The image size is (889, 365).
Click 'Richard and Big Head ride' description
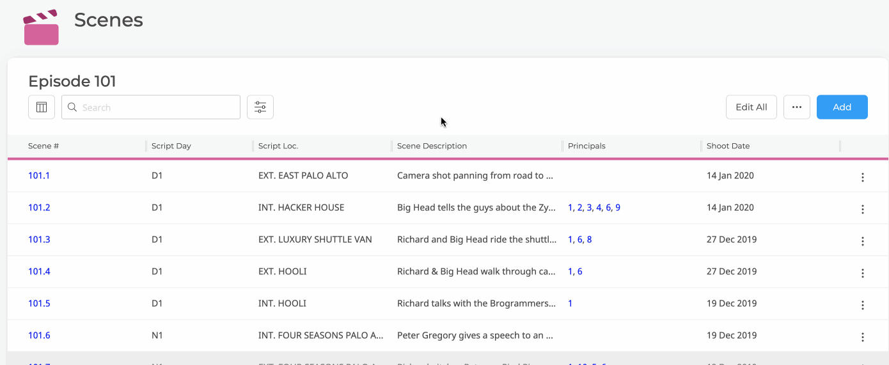pos(476,239)
